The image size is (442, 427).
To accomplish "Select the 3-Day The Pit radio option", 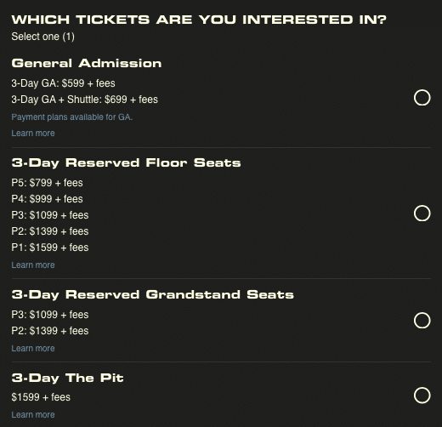I will click(422, 396).
